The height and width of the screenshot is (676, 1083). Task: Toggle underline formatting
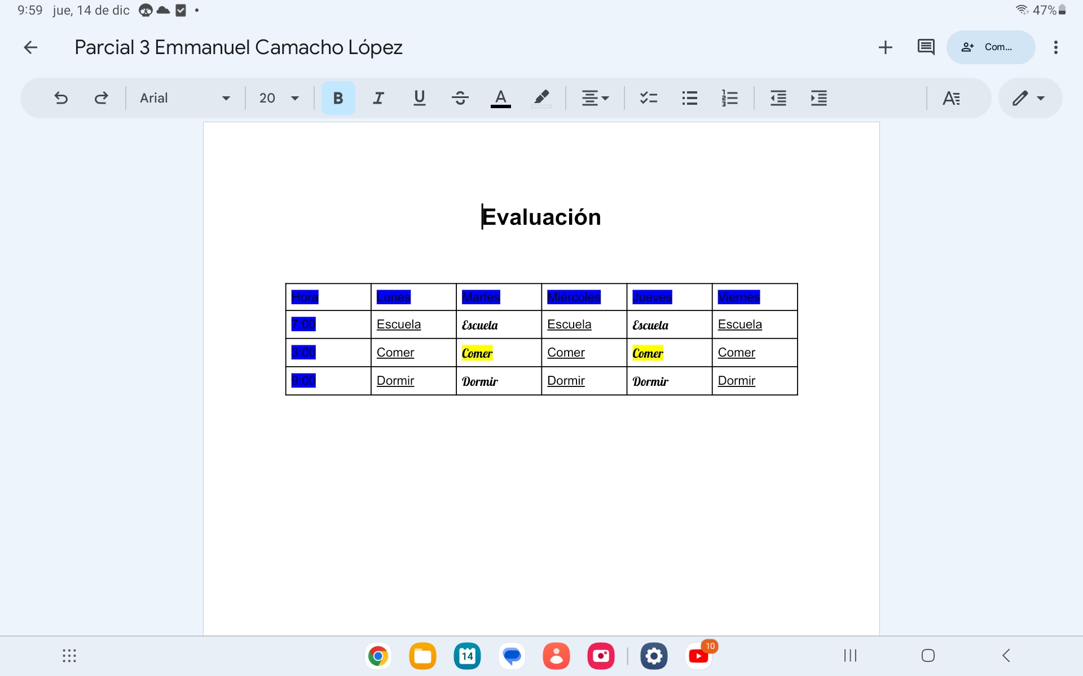pos(419,98)
